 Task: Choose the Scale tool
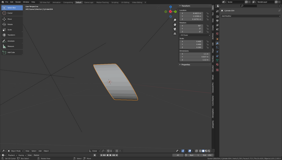tap(12, 29)
